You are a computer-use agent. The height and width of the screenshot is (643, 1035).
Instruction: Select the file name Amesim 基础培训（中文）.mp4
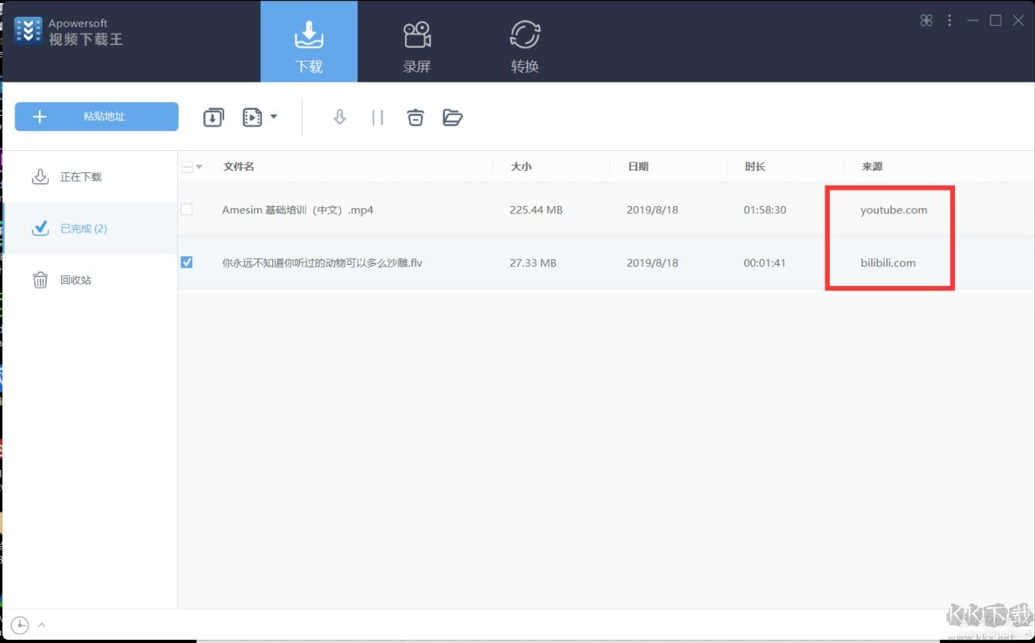(297, 210)
